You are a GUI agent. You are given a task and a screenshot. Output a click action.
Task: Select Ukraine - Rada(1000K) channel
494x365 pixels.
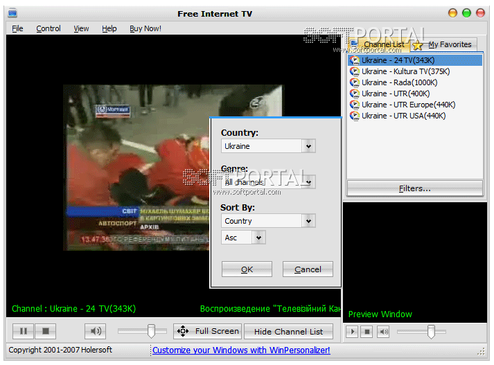click(415, 82)
